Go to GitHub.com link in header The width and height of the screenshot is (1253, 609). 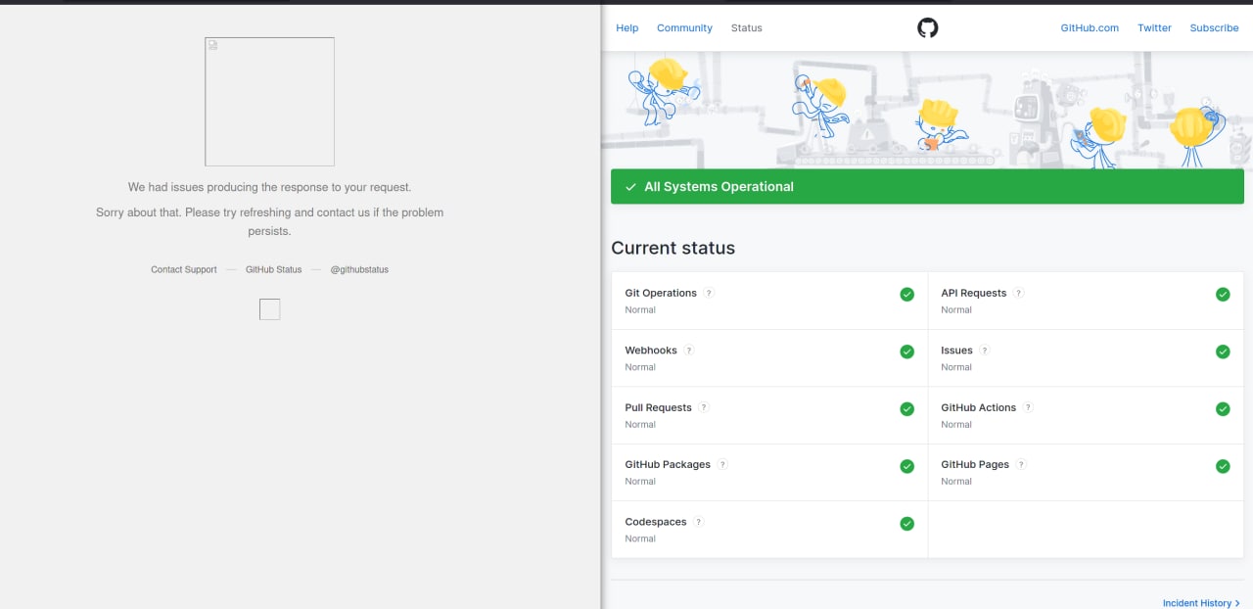click(1090, 28)
